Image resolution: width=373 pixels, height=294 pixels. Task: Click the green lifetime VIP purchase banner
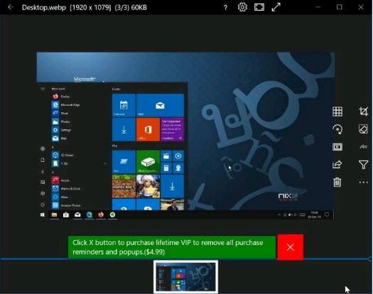point(172,247)
